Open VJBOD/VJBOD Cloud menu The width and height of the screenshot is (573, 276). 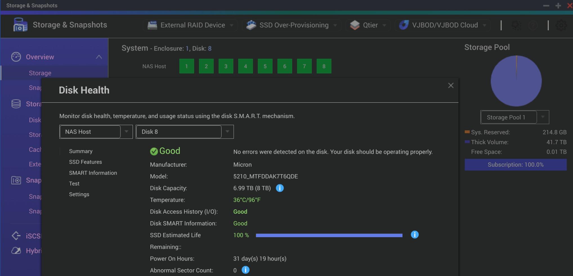coord(443,25)
